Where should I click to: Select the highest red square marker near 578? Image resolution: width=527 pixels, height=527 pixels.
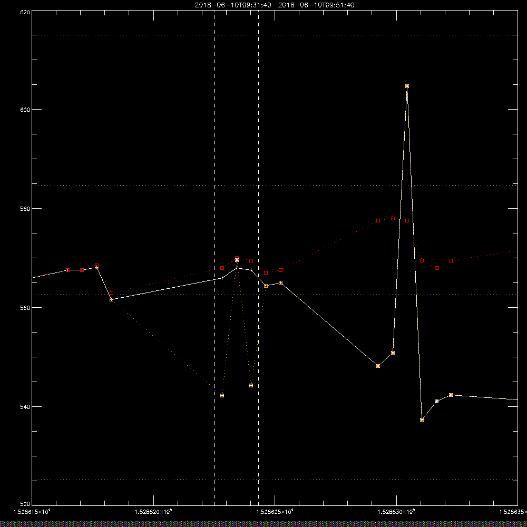pyautogui.click(x=393, y=219)
